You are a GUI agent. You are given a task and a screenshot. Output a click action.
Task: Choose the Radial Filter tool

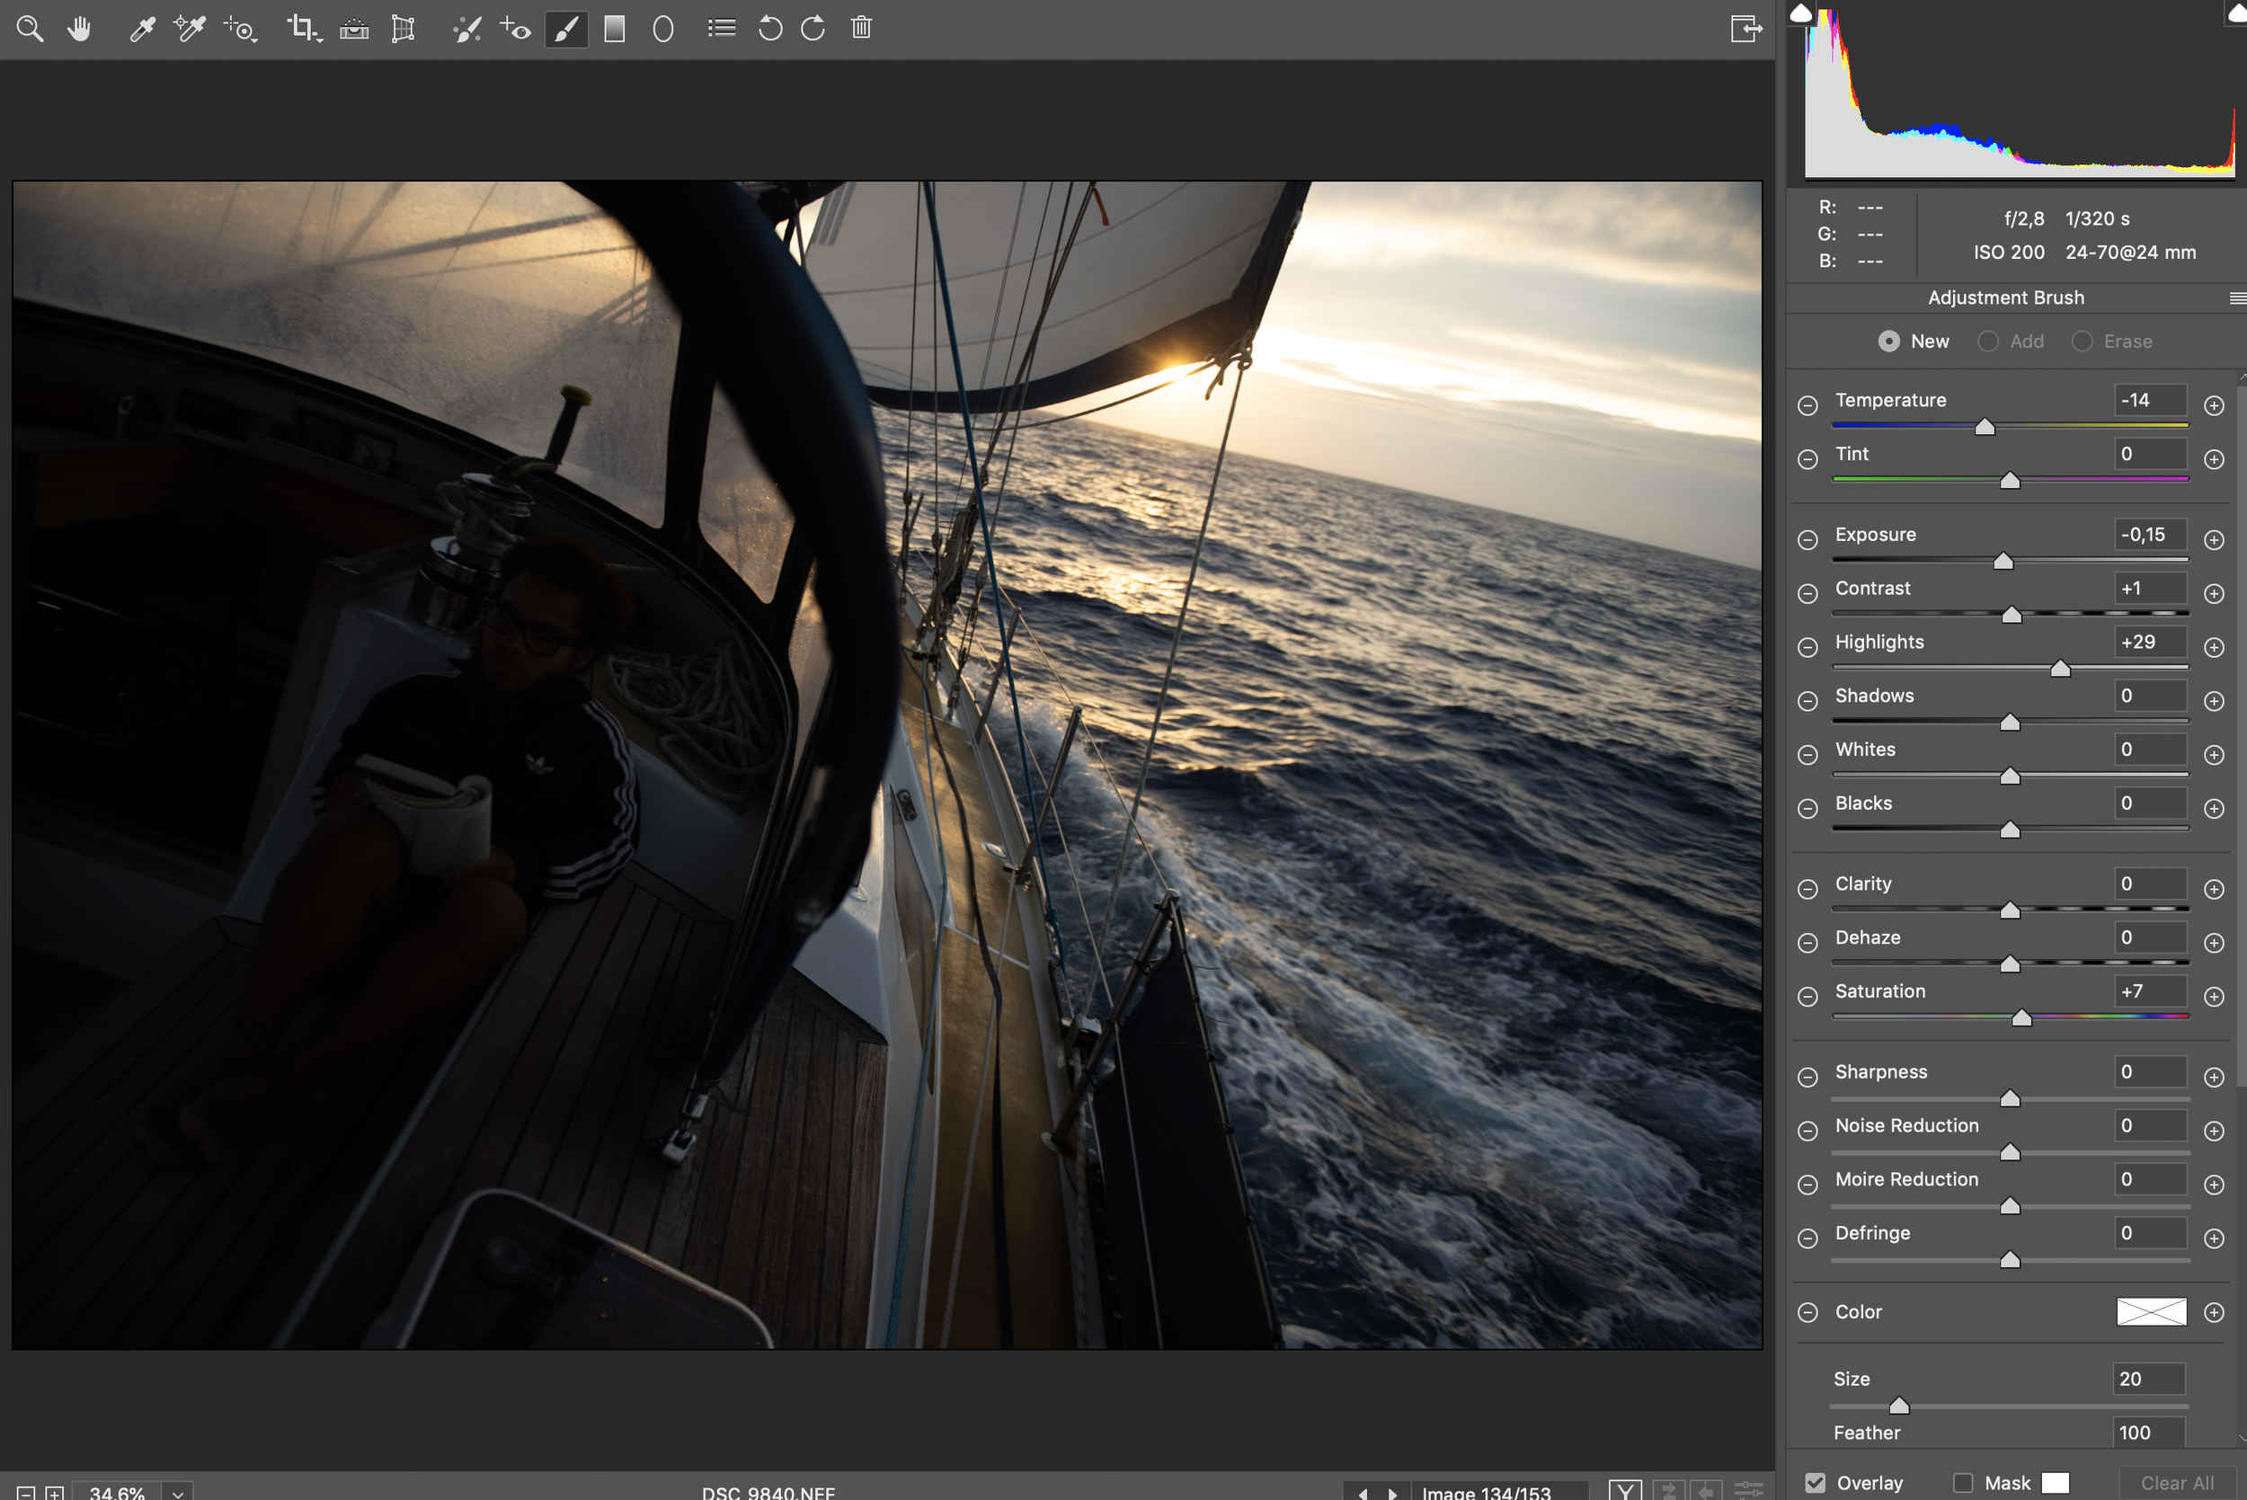(663, 30)
